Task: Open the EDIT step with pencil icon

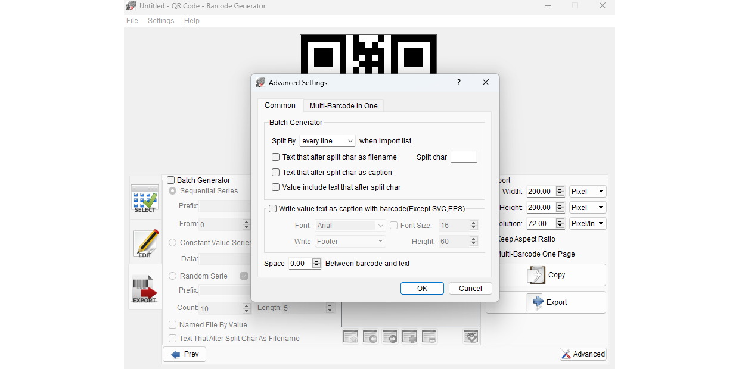Action: pos(145,243)
